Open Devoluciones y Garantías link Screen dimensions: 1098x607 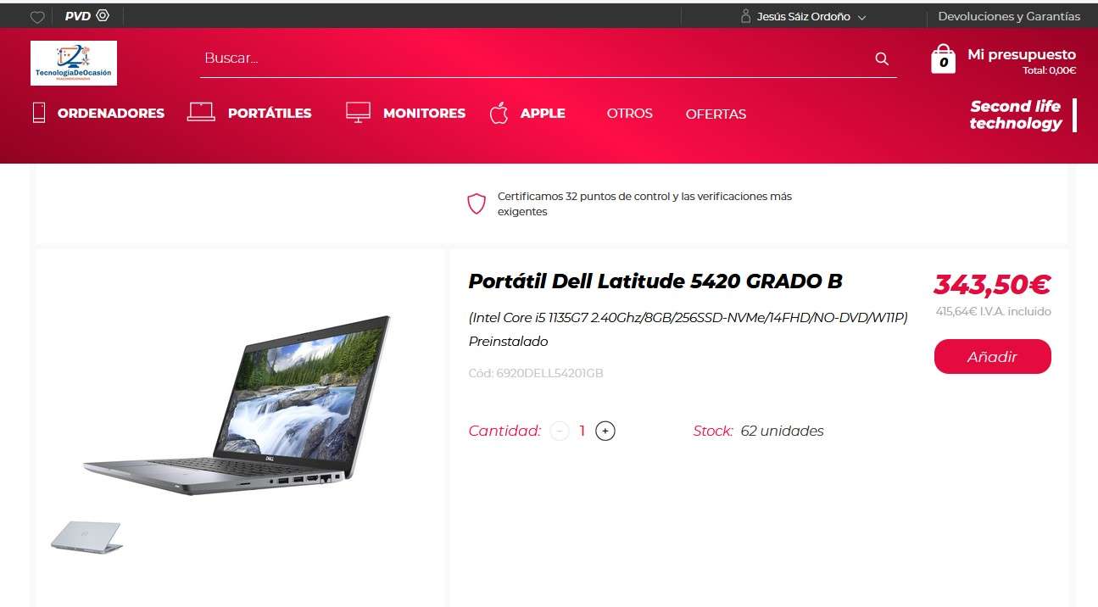pyautogui.click(x=1009, y=16)
